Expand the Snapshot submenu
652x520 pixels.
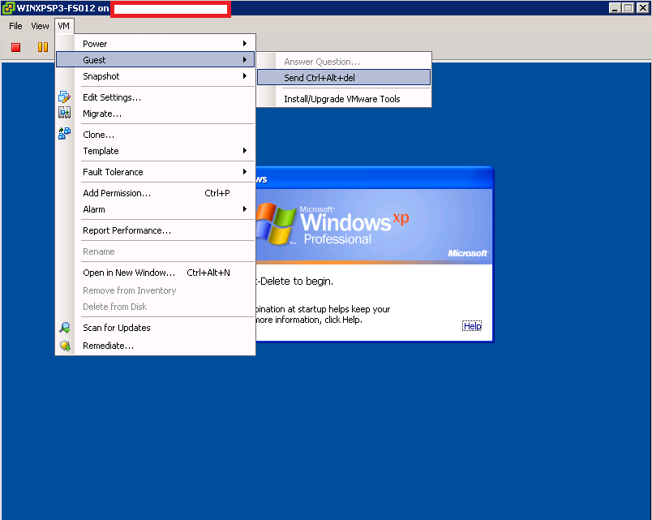click(x=155, y=76)
